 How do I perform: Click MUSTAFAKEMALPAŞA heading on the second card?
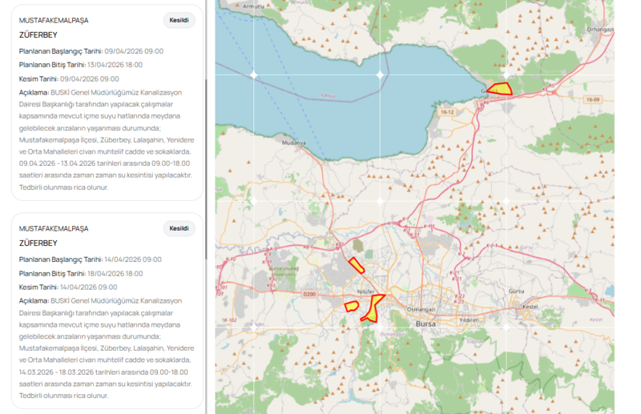[x=54, y=229]
